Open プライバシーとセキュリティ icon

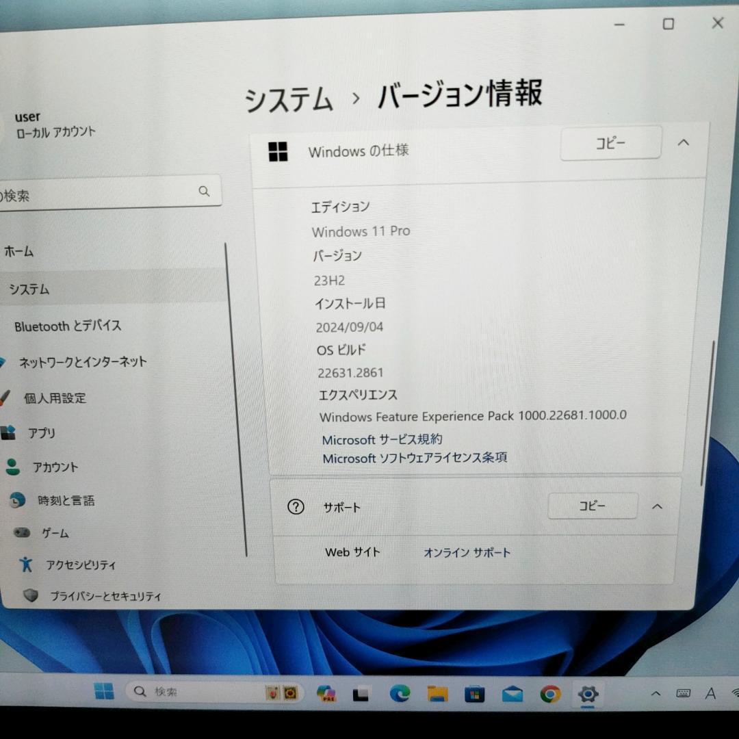[29, 596]
